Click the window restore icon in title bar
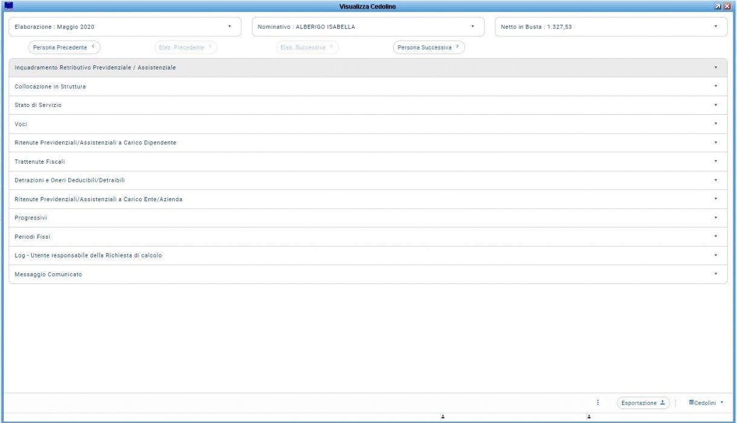737x423 pixels. click(718, 6)
